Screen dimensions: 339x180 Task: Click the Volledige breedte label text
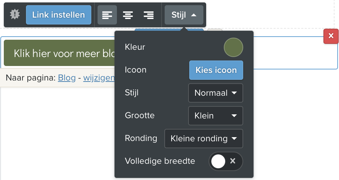160,161
